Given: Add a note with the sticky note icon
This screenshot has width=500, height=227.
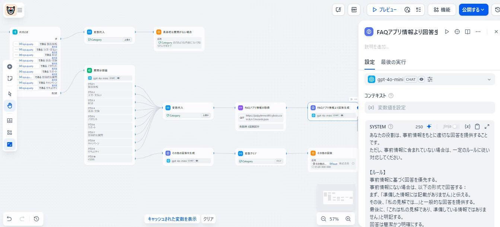Looking at the screenshot, I should [10, 78].
